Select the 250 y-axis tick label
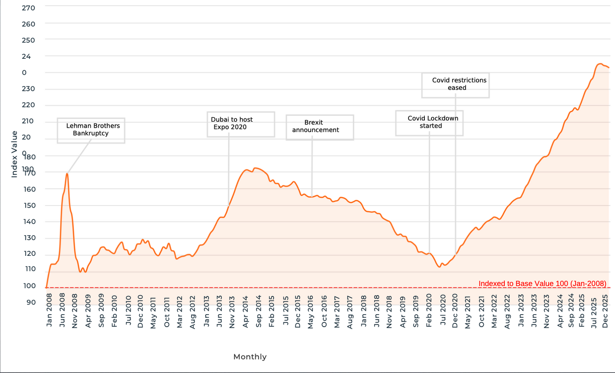Image resolution: width=615 pixels, height=373 pixels. 28,40
